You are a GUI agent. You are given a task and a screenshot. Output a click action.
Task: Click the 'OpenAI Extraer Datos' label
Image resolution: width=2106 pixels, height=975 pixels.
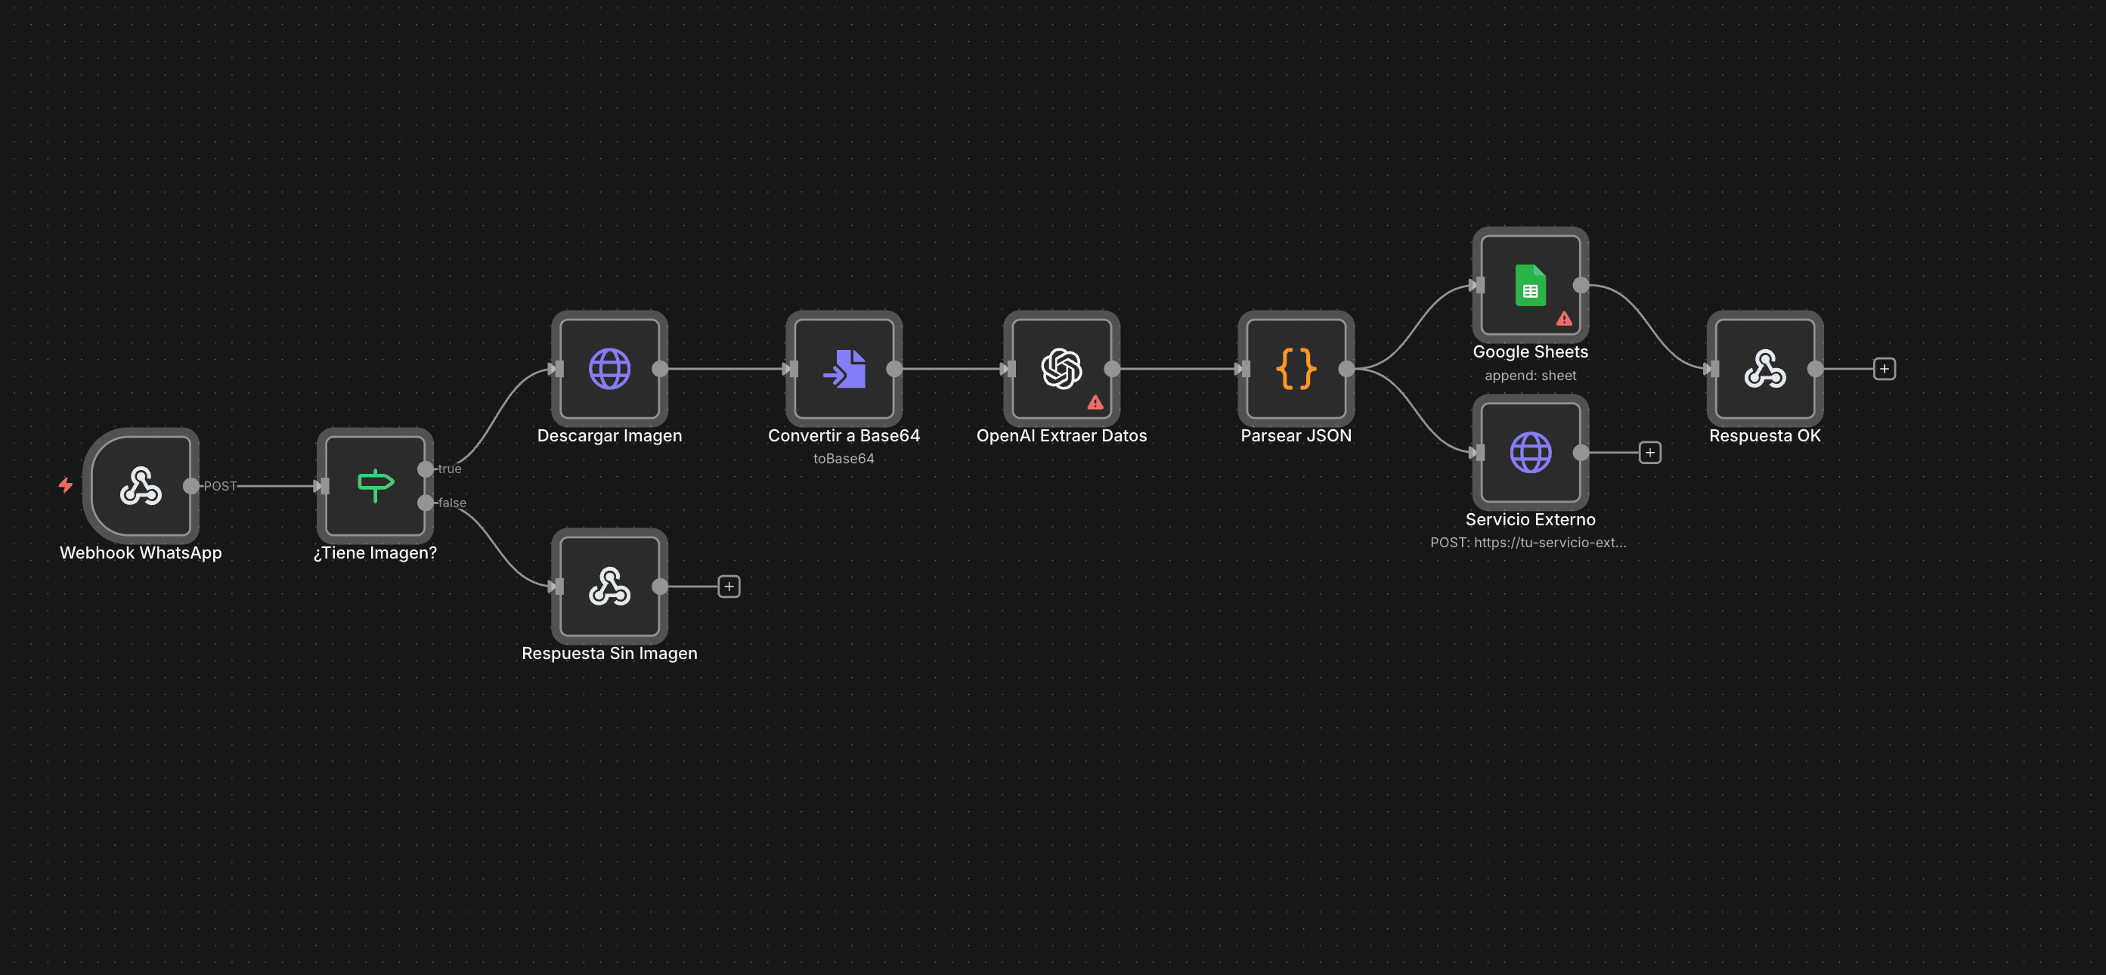pyautogui.click(x=1062, y=435)
